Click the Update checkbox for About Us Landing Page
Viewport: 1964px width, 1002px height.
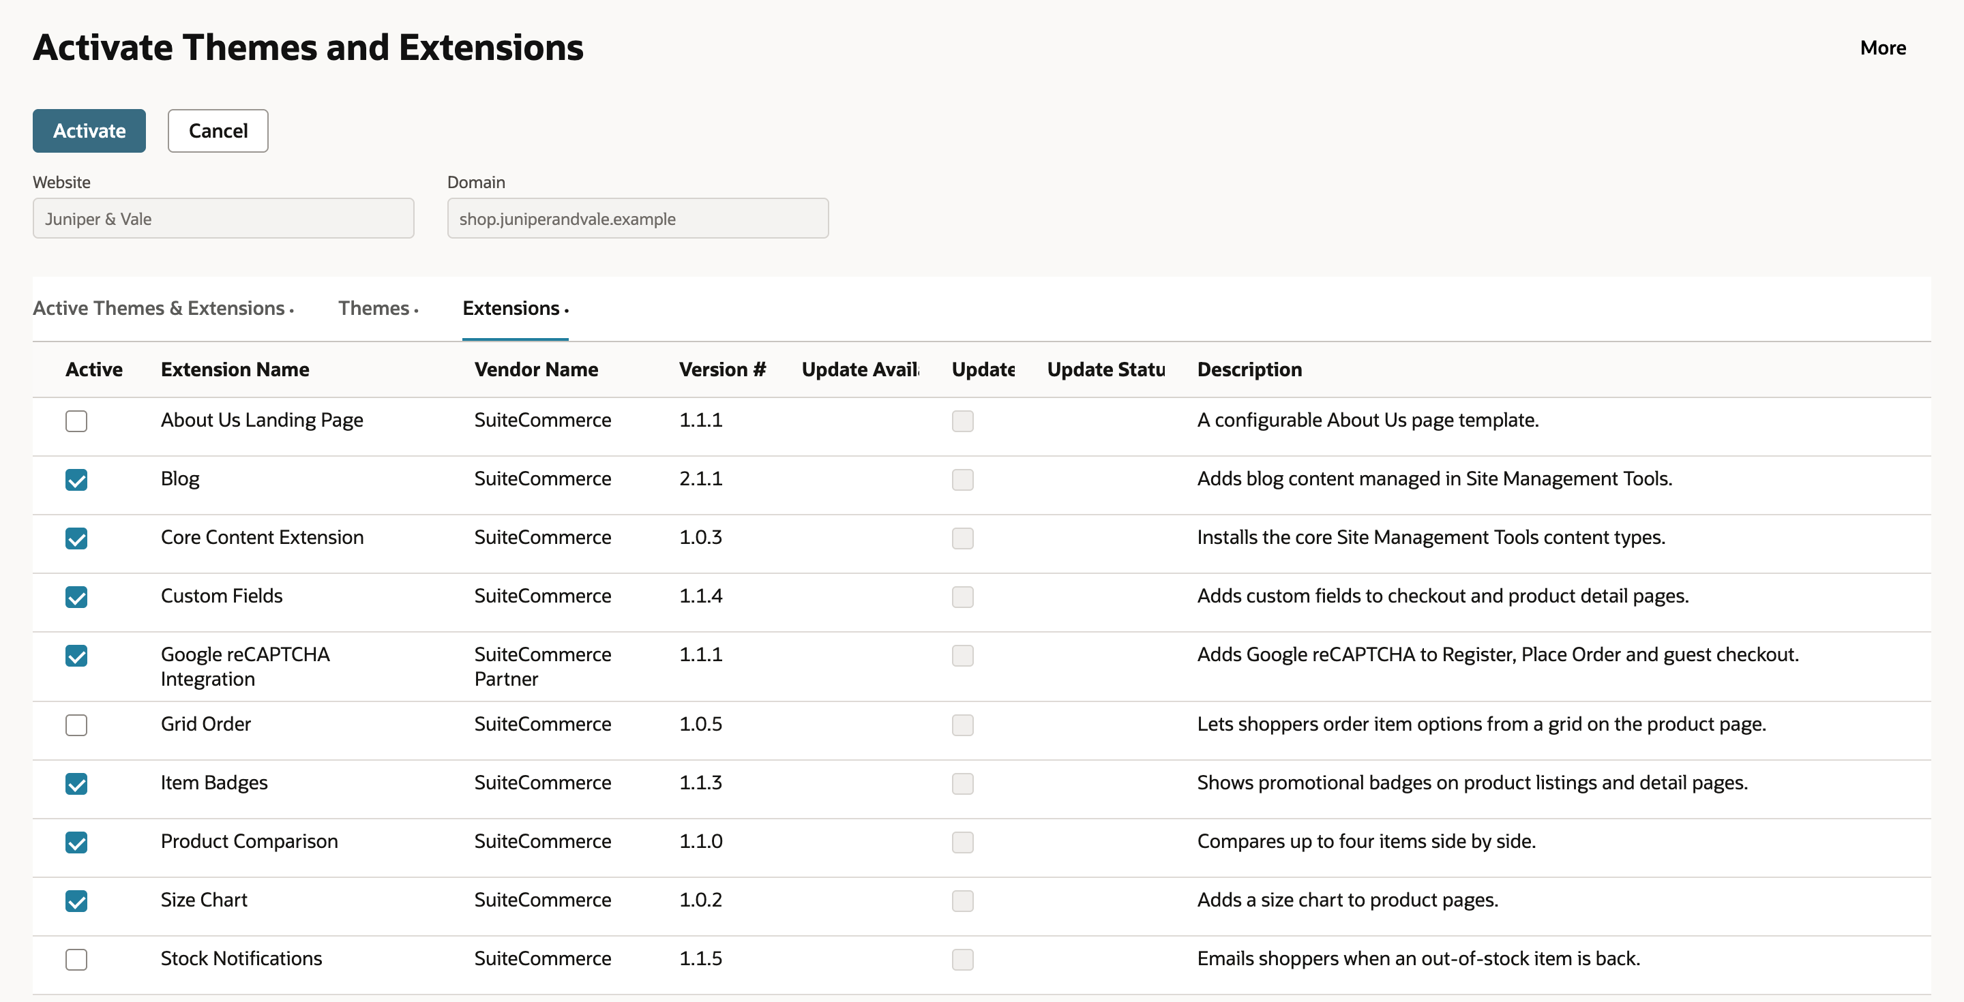click(963, 421)
